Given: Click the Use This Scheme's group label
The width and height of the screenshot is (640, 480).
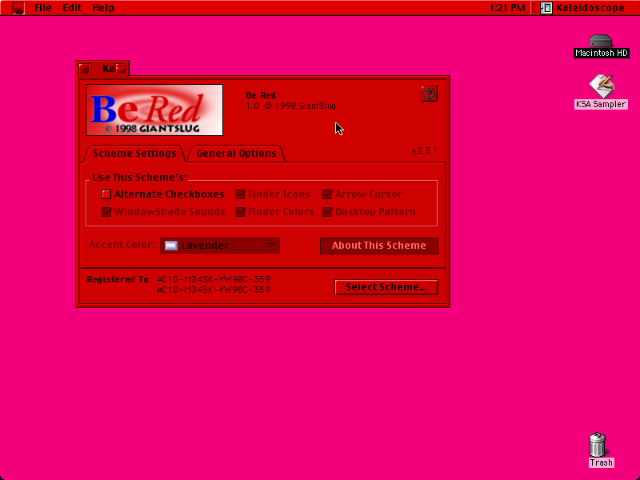Looking at the screenshot, I should coord(139,178).
